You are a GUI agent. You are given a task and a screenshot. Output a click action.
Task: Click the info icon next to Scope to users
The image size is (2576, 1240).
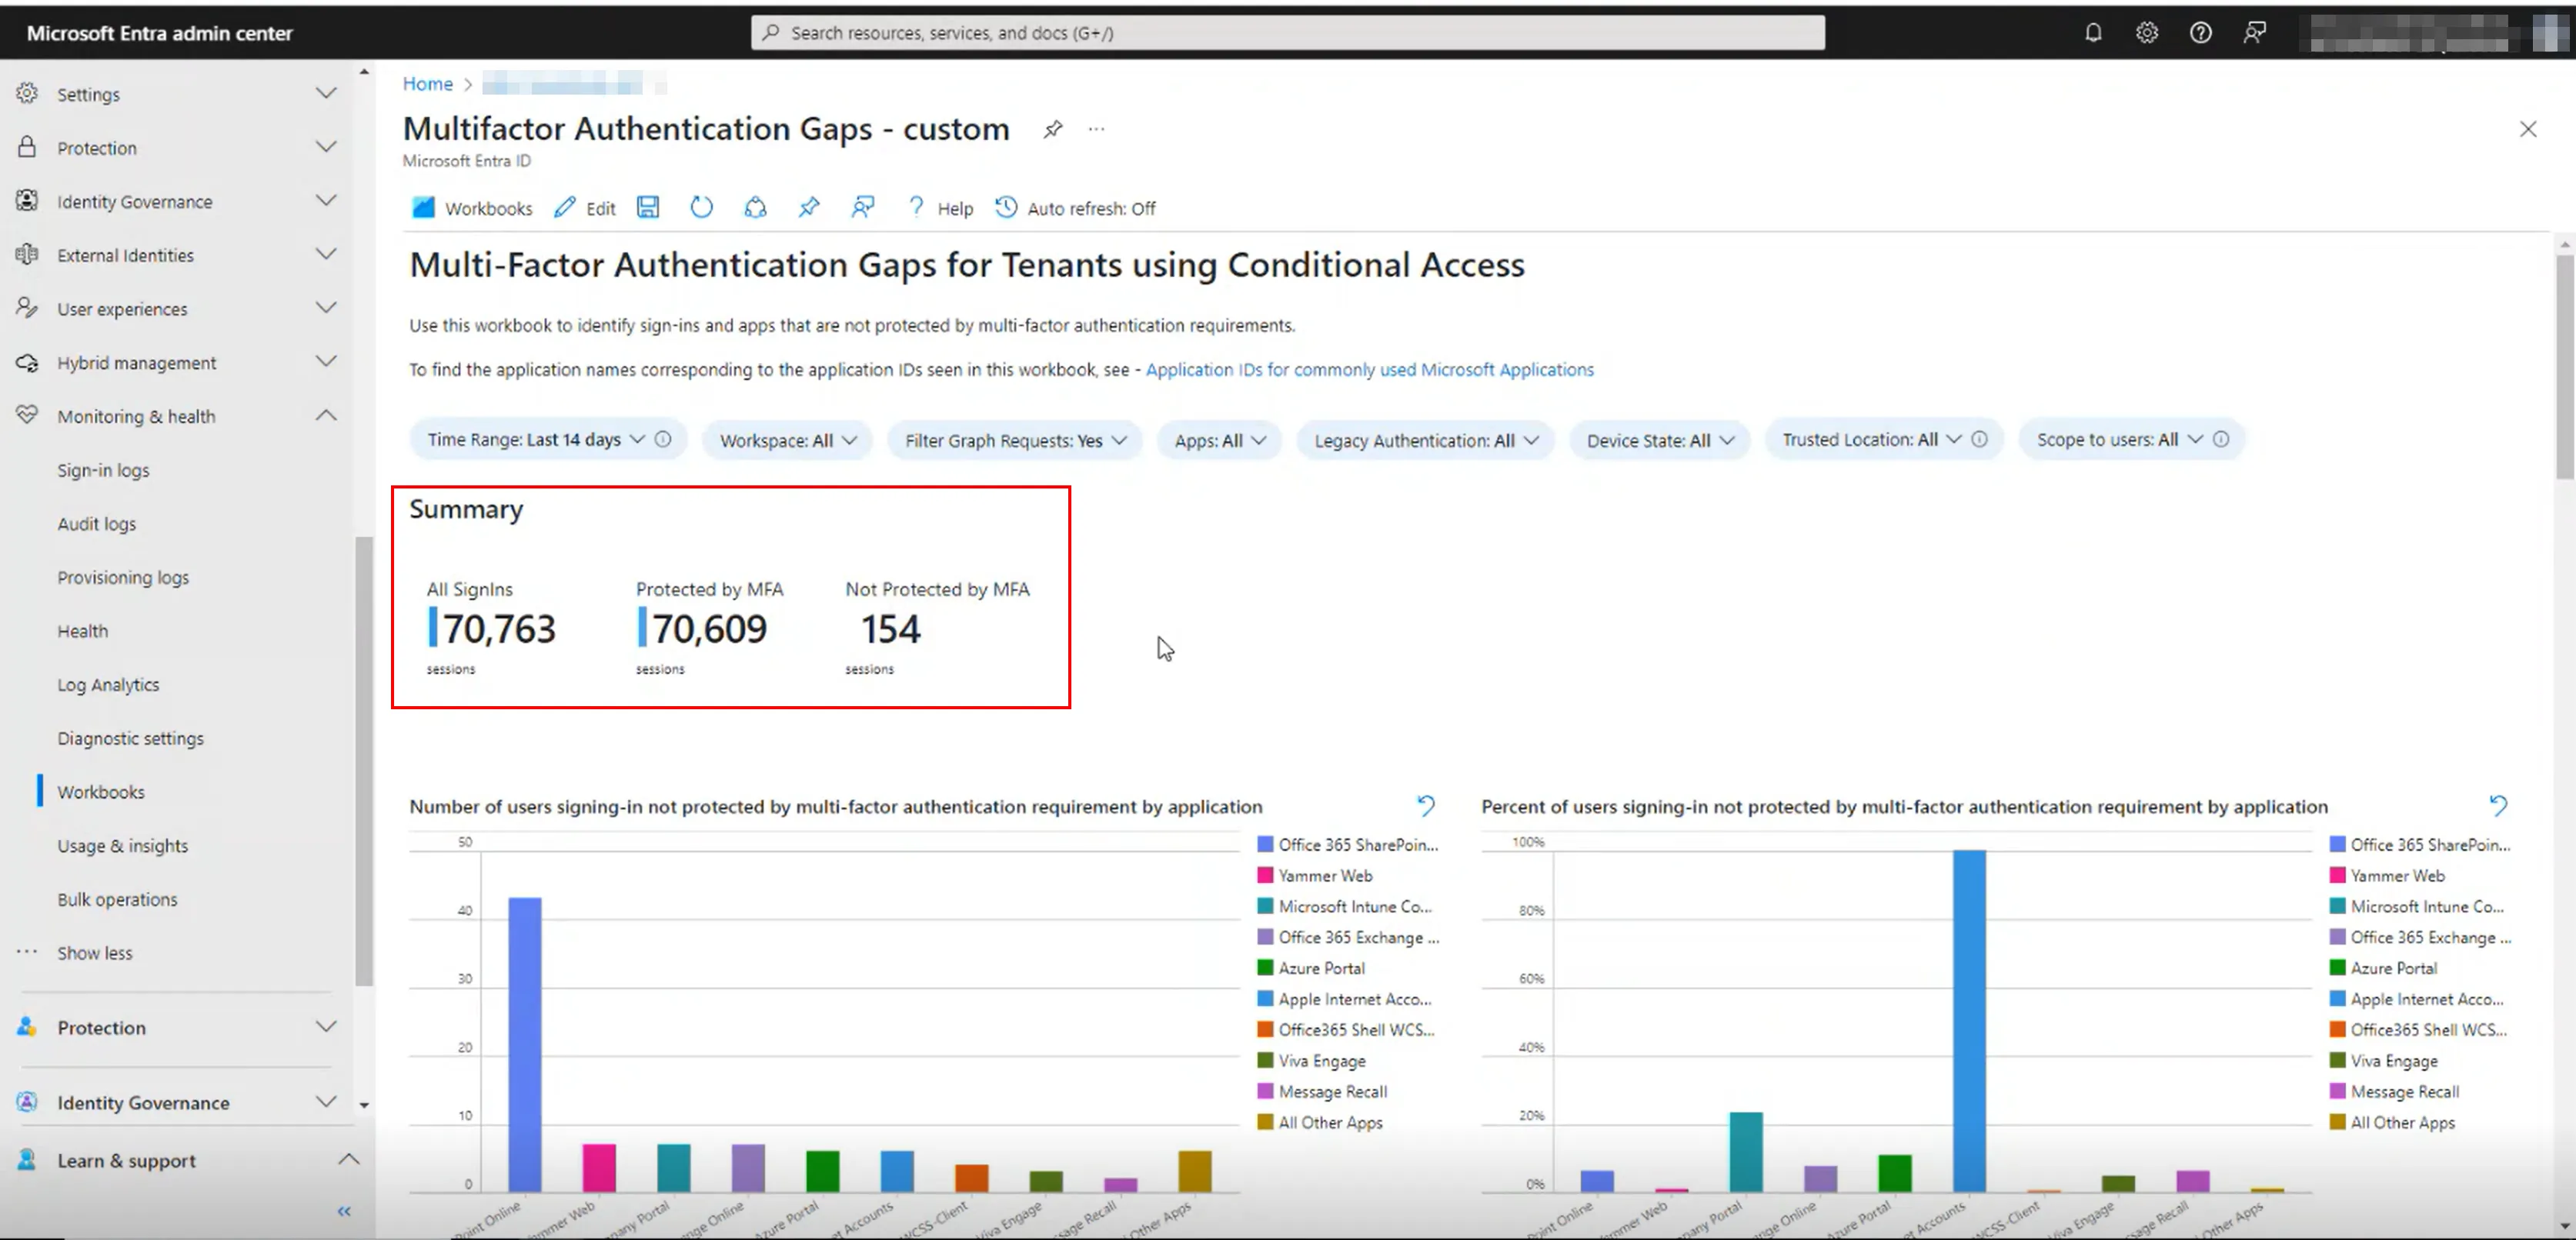point(2221,440)
